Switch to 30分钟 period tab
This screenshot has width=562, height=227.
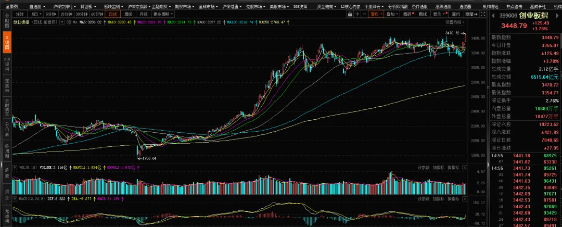point(82,15)
